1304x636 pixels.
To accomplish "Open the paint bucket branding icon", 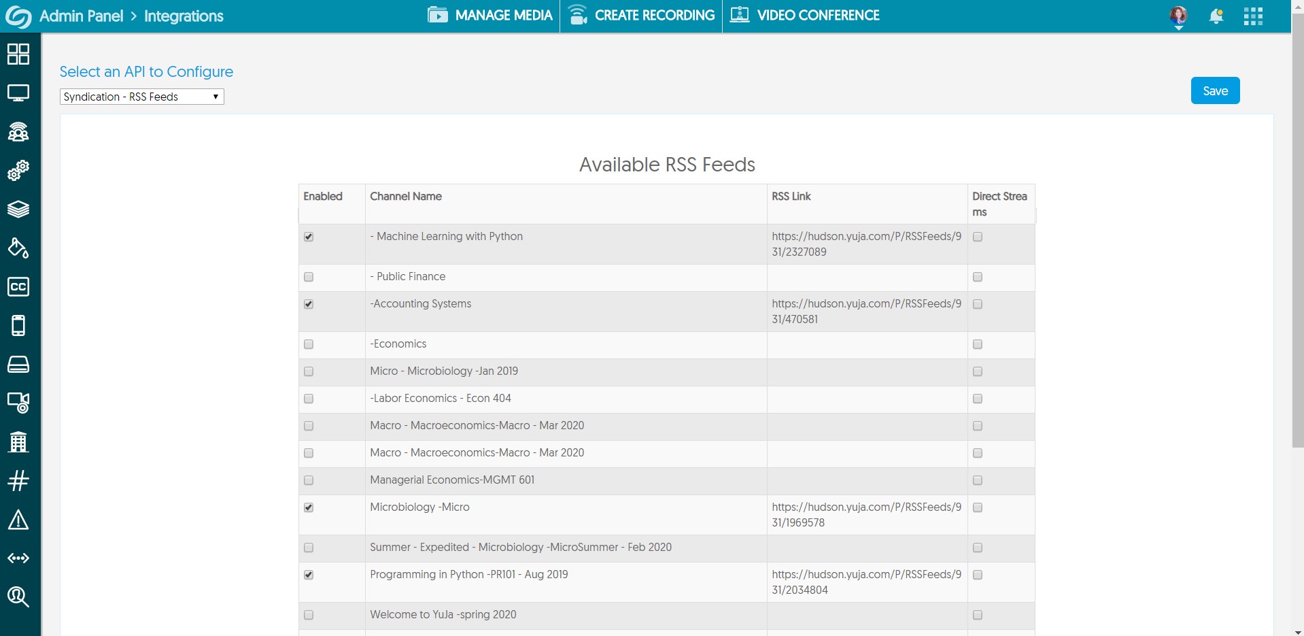I will point(18,248).
